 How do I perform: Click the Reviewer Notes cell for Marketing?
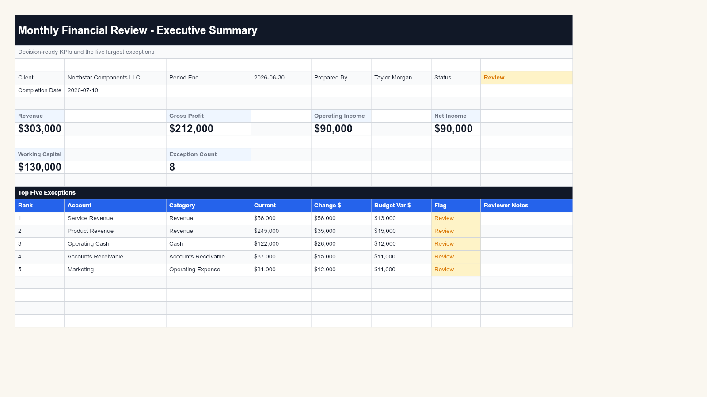click(527, 270)
